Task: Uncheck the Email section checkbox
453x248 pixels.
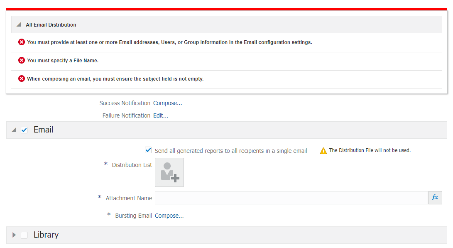Action: tap(24, 130)
